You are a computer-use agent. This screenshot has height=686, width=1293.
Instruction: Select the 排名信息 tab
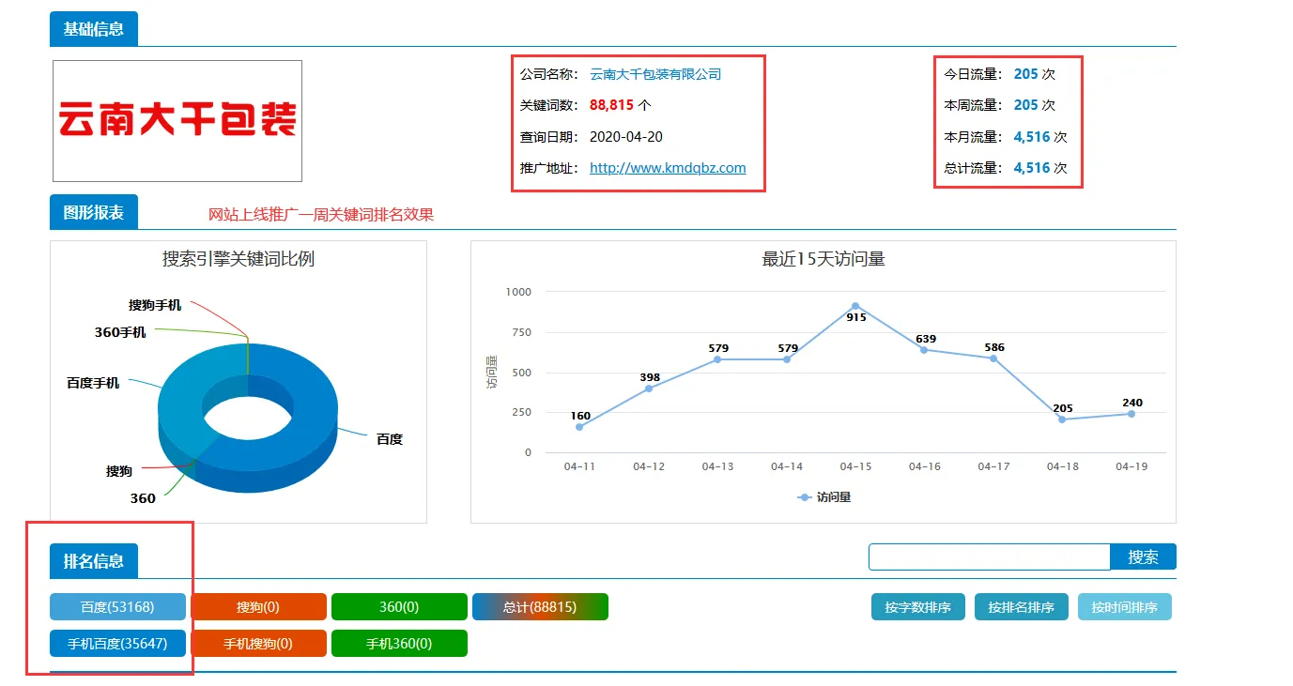pyautogui.click(x=94, y=561)
